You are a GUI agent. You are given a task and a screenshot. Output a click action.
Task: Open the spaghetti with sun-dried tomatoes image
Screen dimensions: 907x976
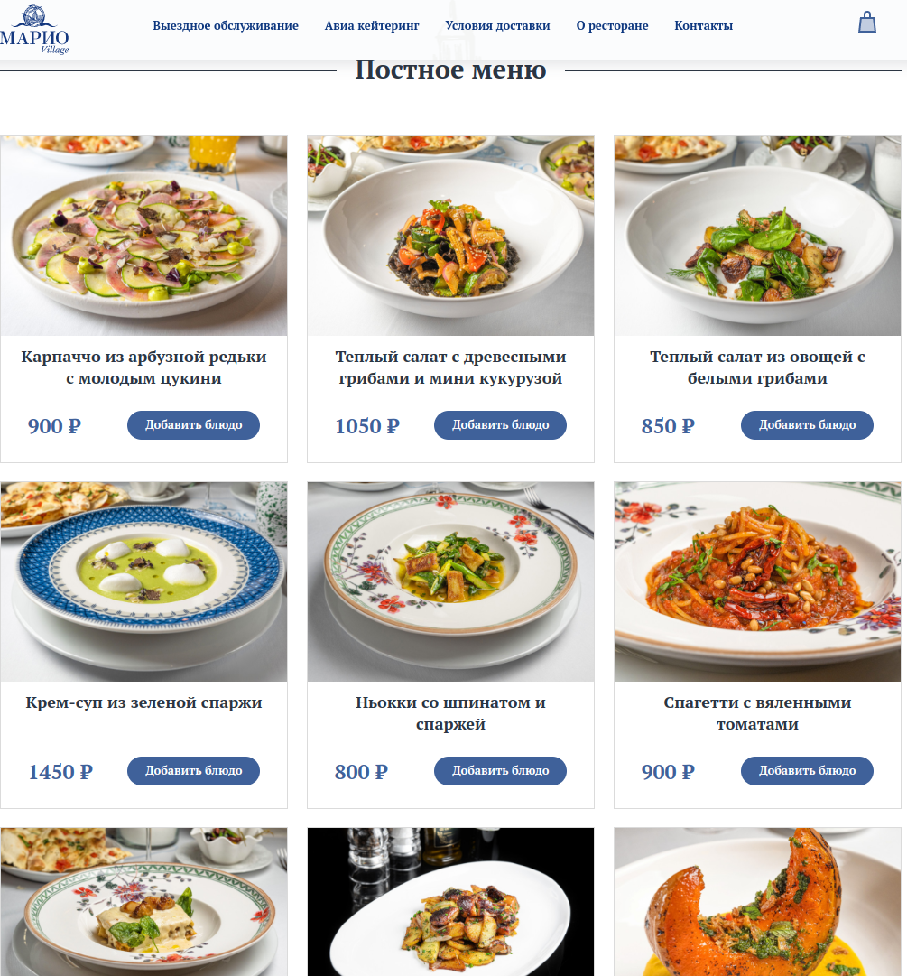tap(757, 581)
